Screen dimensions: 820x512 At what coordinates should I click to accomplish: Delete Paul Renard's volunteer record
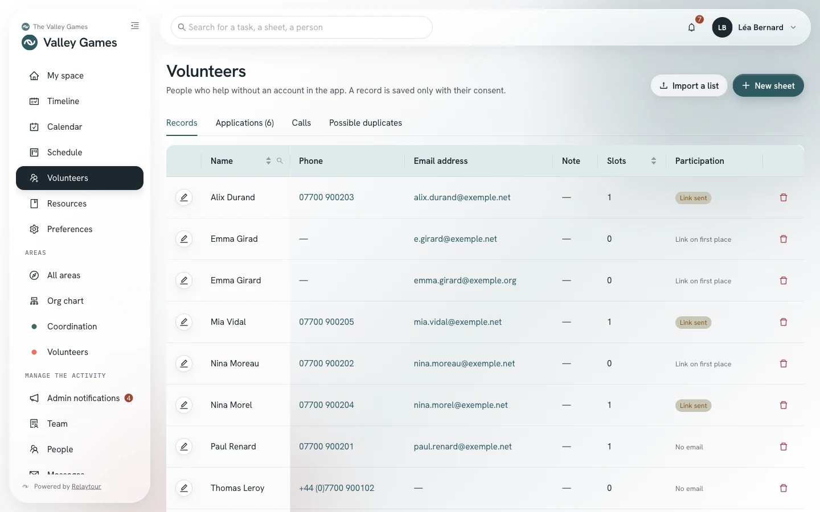[x=784, y=447]
